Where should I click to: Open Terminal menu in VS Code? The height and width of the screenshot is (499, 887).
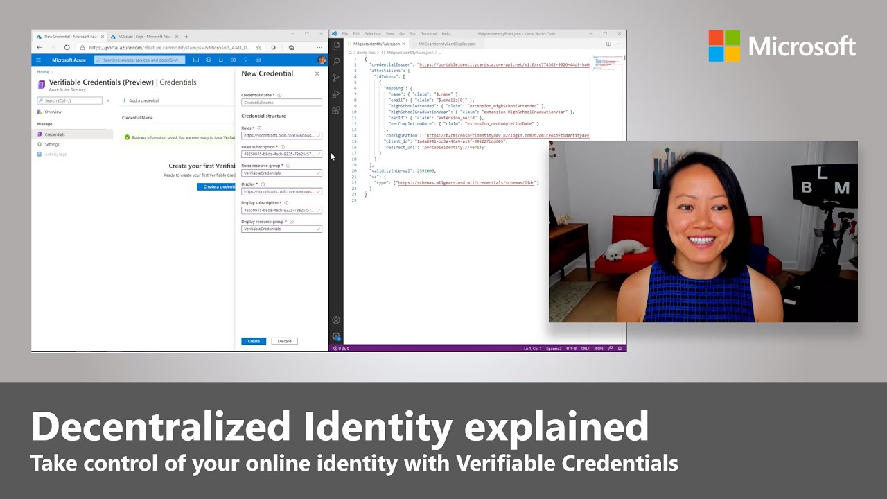[429, 33]
